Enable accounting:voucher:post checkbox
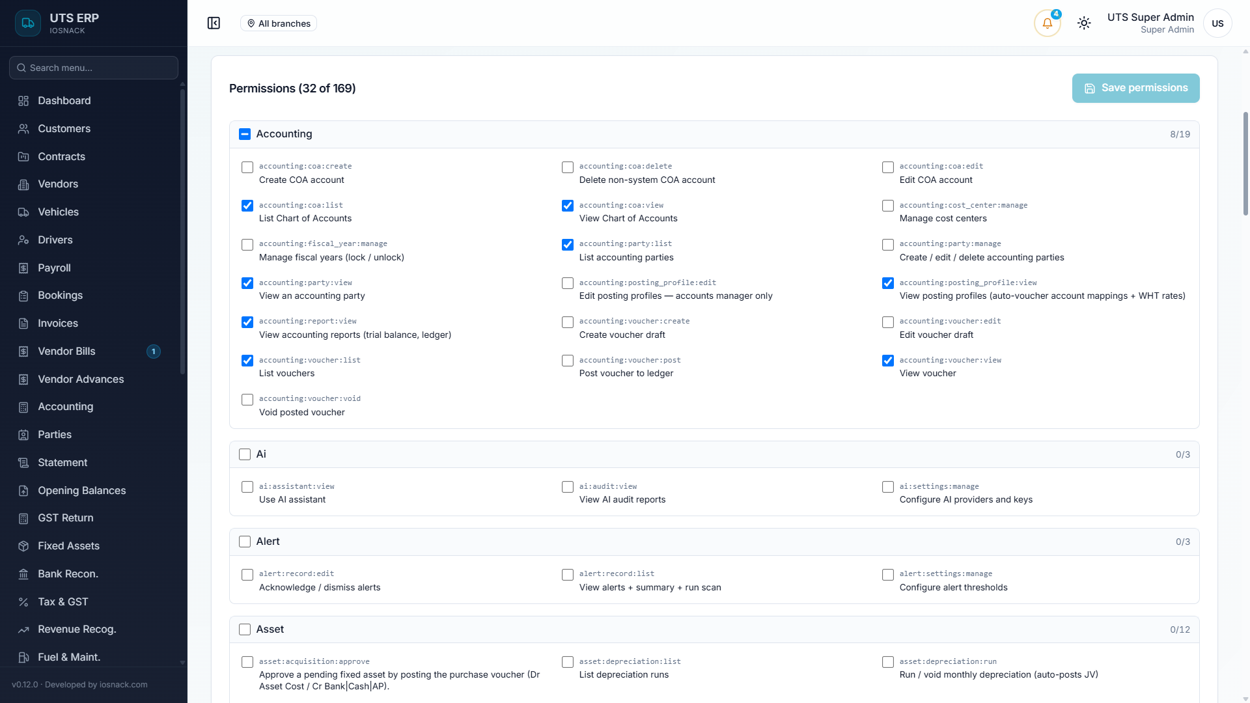Viewport: 1250px width, 703px height. point(568,361)
